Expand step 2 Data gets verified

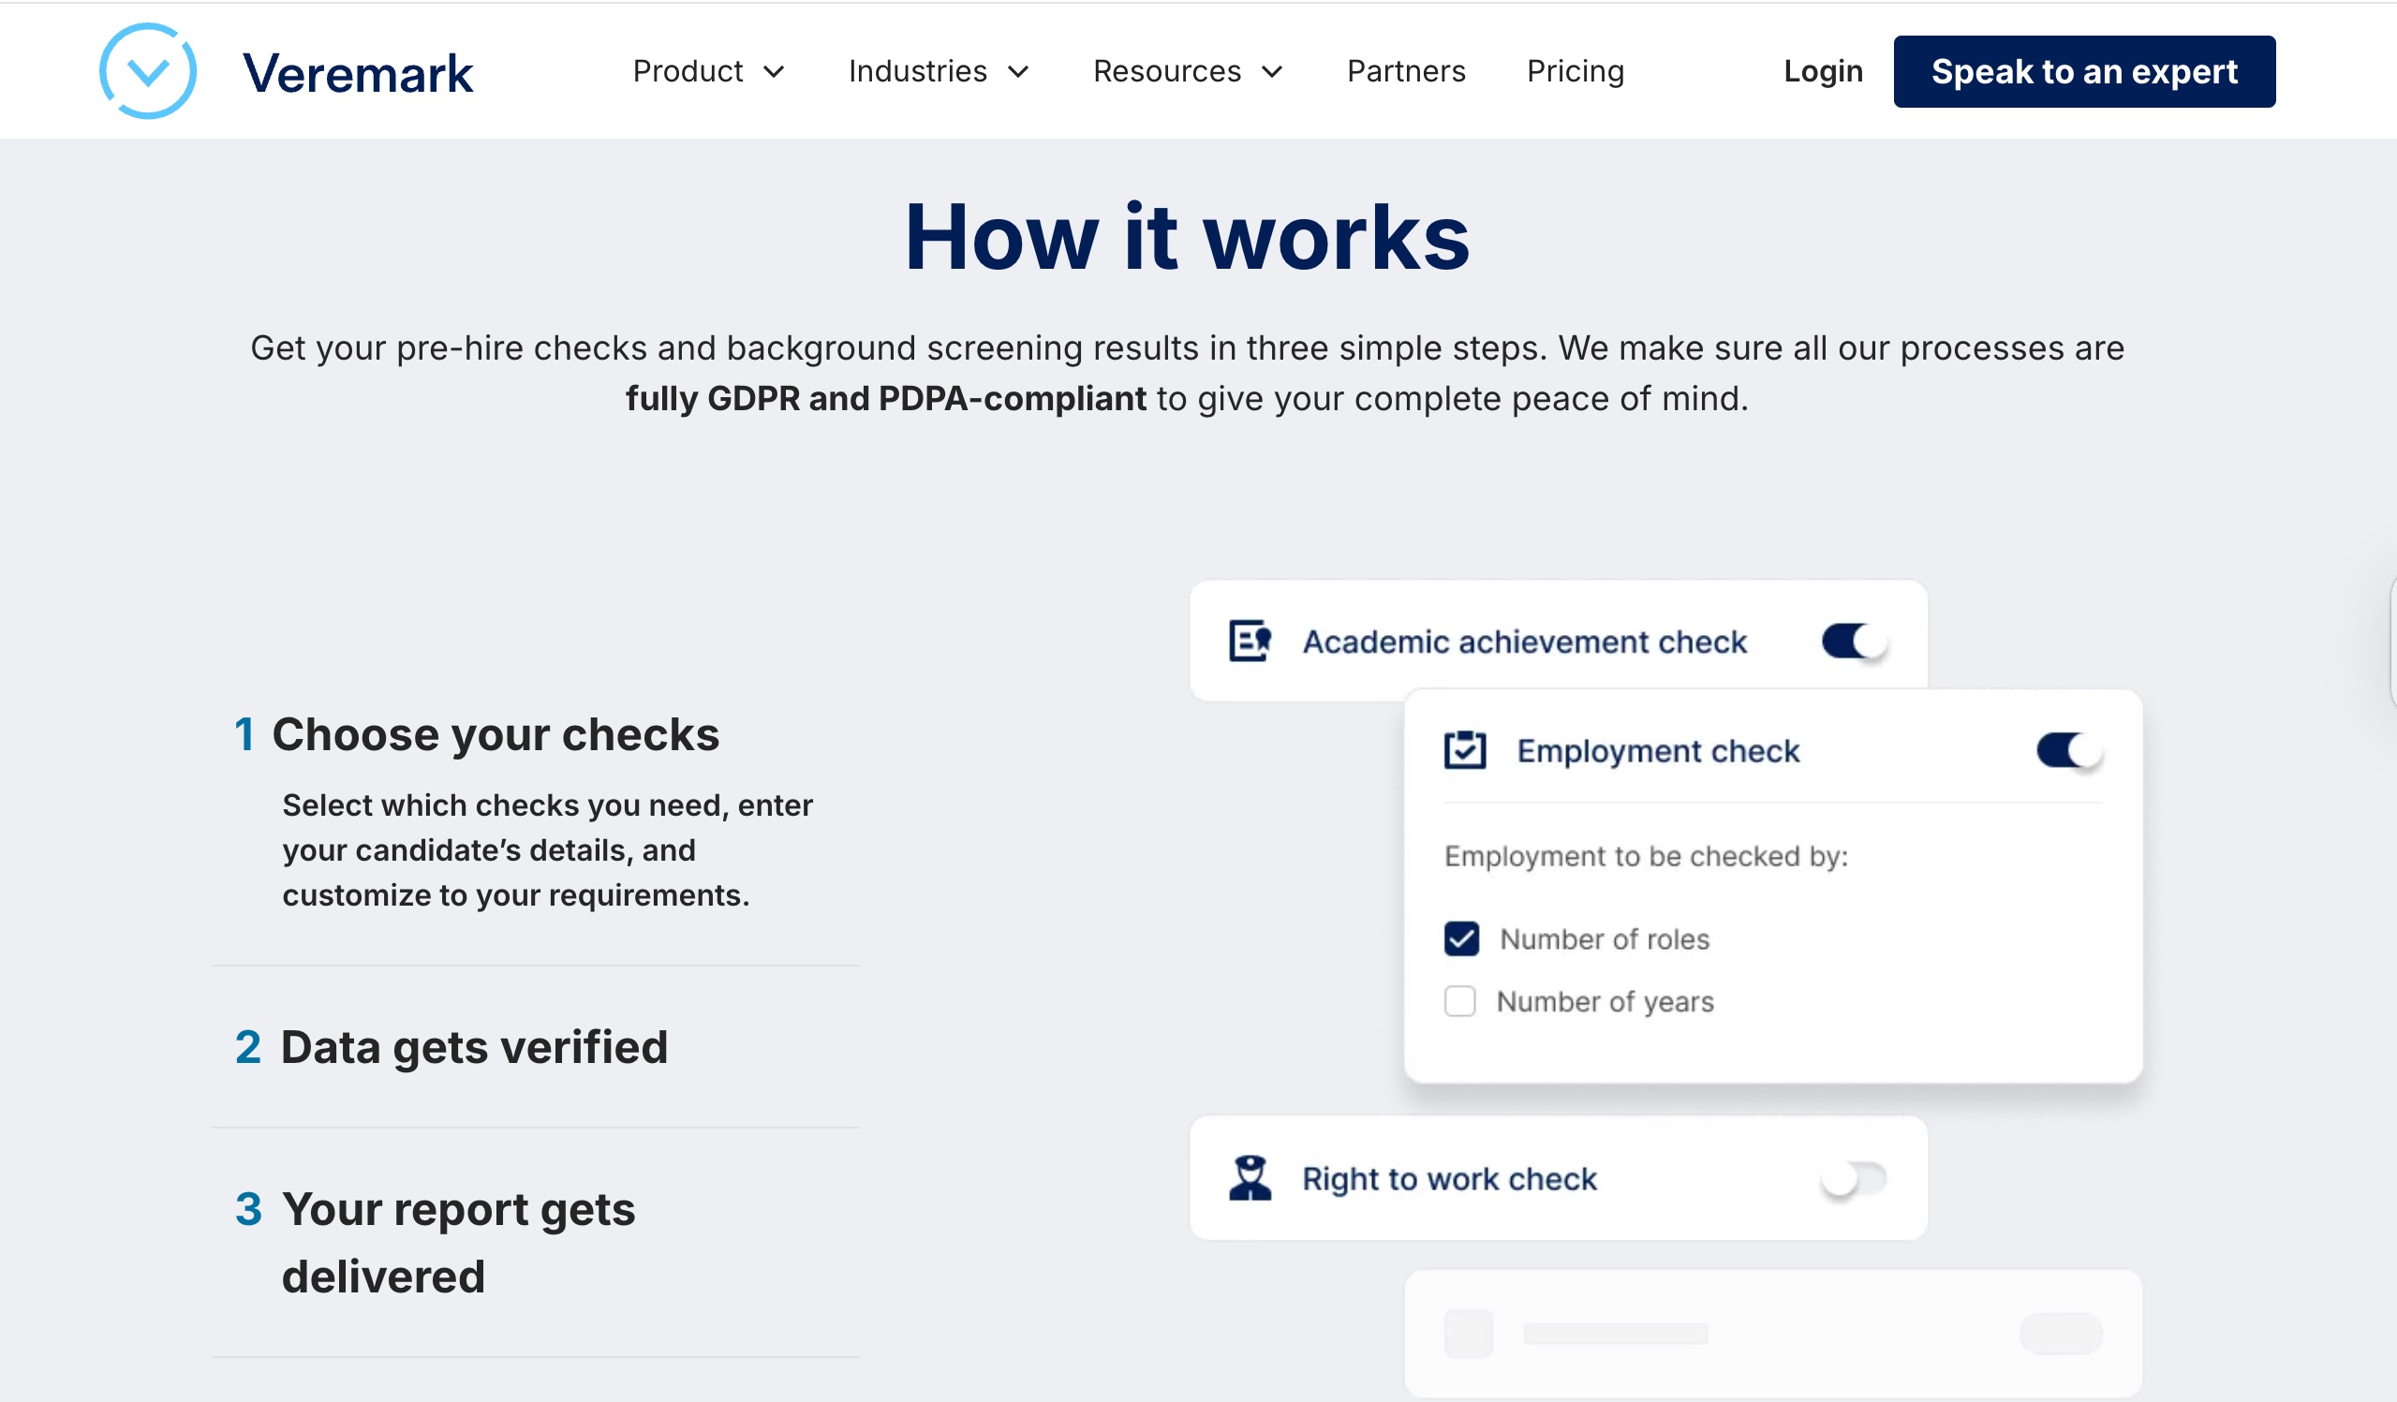point(474,1047)
